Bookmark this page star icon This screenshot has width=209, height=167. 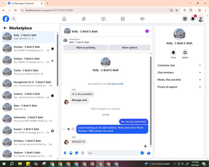point(177,10)
